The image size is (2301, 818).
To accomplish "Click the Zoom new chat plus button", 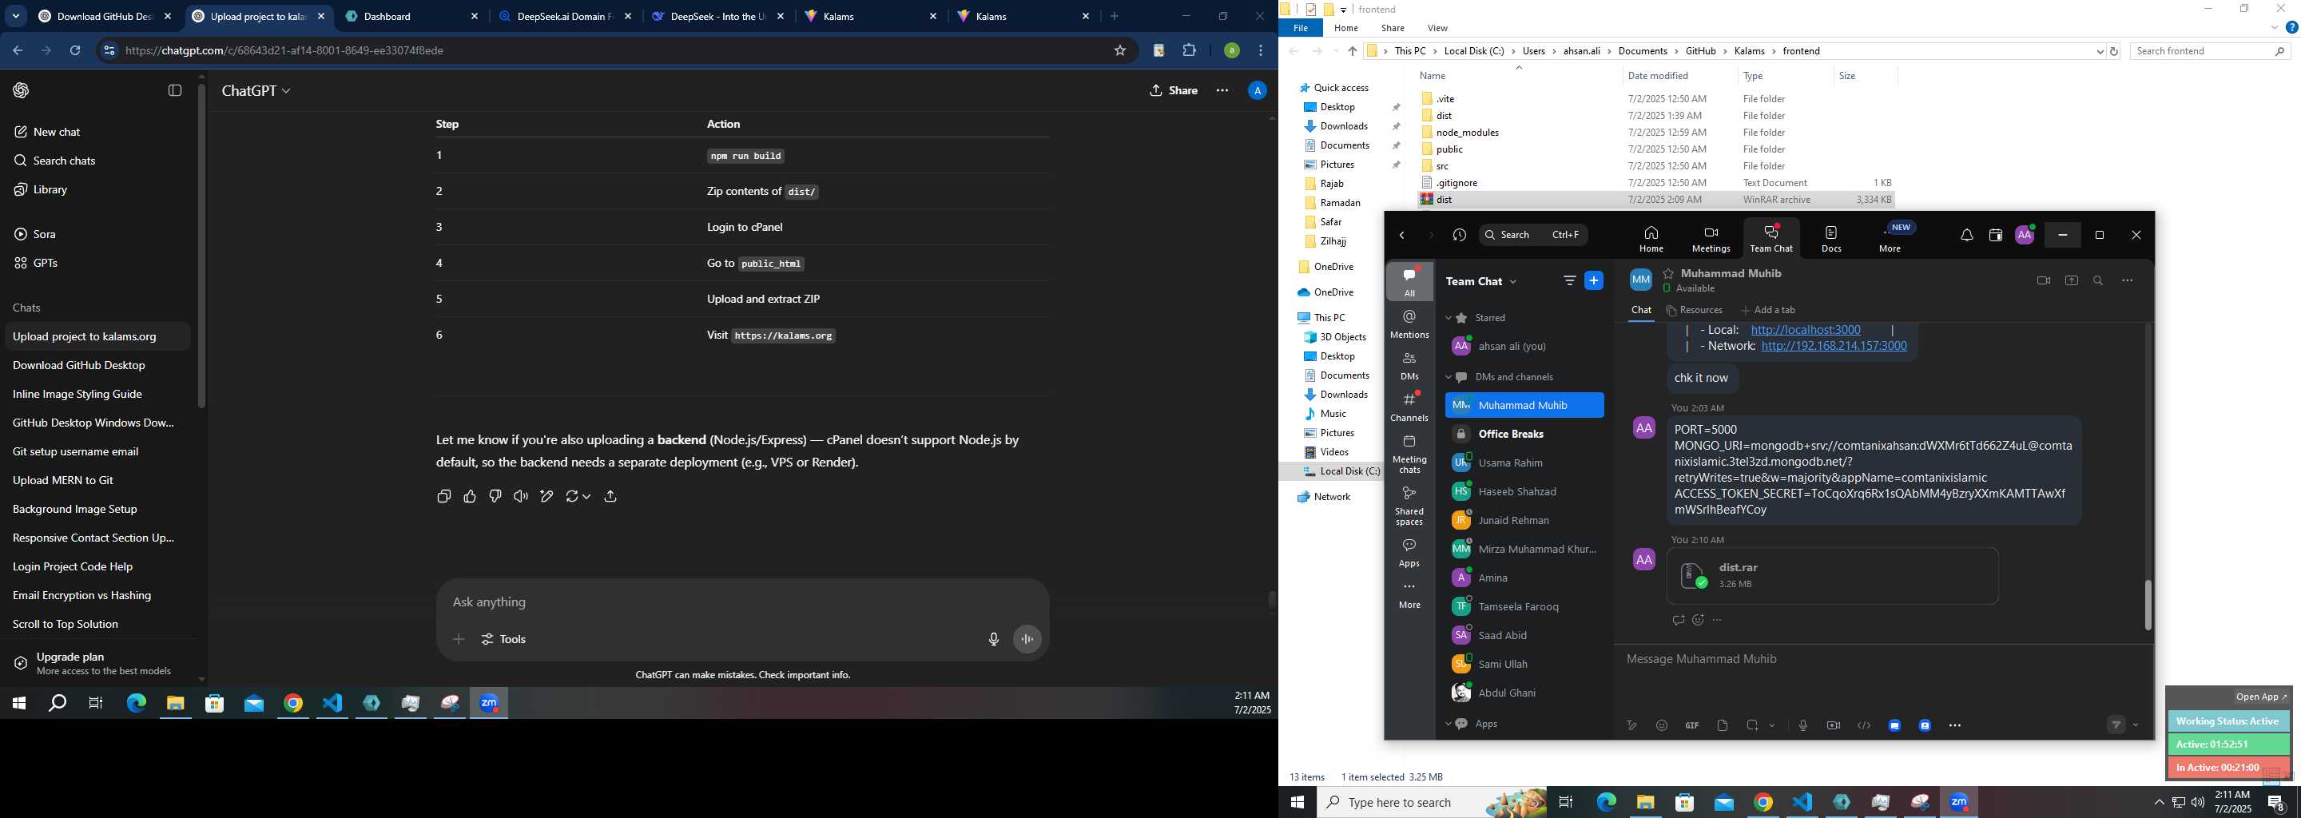I will tap(1594, 280).
